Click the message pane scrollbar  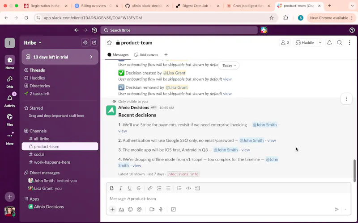click(354, 171)
